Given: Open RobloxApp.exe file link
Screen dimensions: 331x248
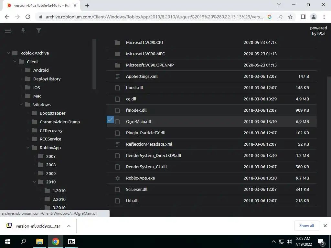Looking at the screenshot, I should (140, 178).
